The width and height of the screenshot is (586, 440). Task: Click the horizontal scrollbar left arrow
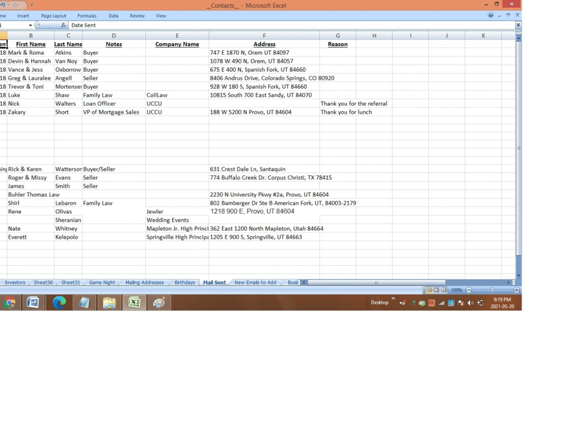(x=304, y=283)
